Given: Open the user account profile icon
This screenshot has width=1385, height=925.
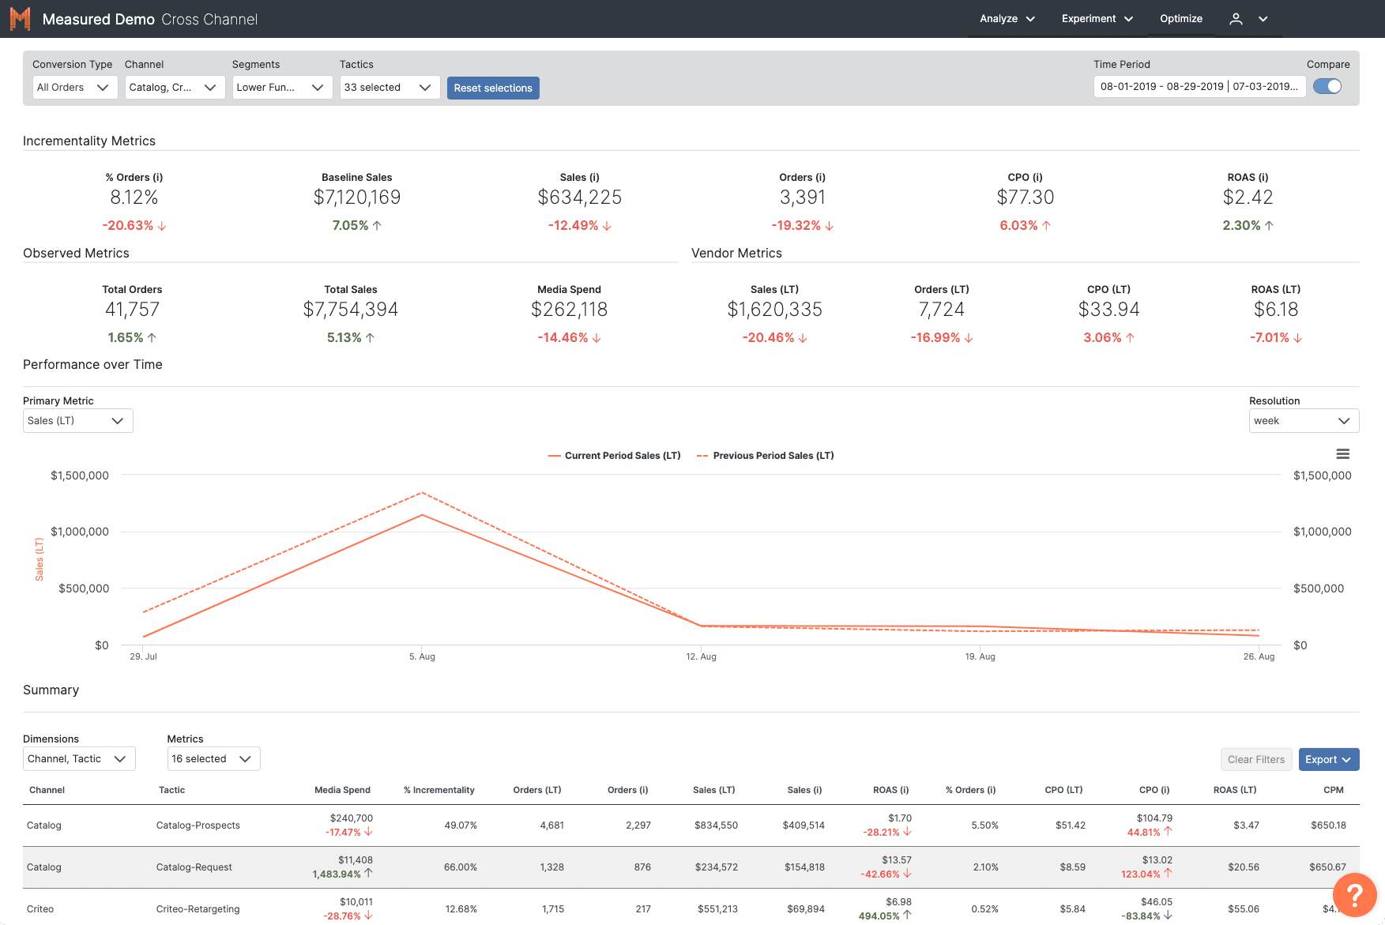Looking at the screenshot, I should pos(1236,19).
